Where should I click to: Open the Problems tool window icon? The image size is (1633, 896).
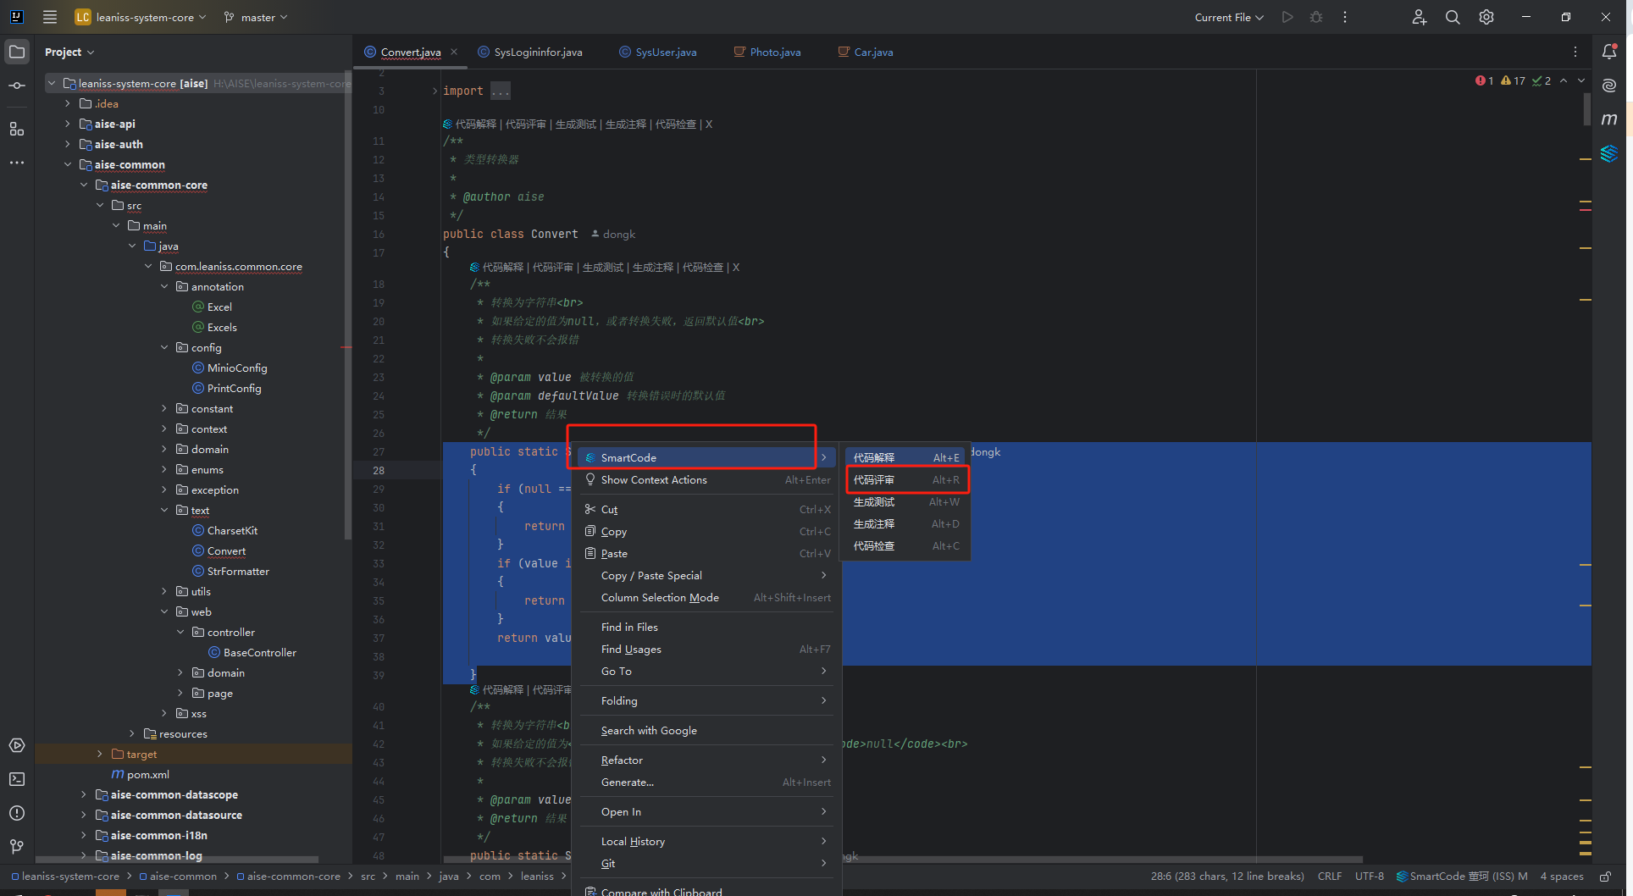(17, 813)
